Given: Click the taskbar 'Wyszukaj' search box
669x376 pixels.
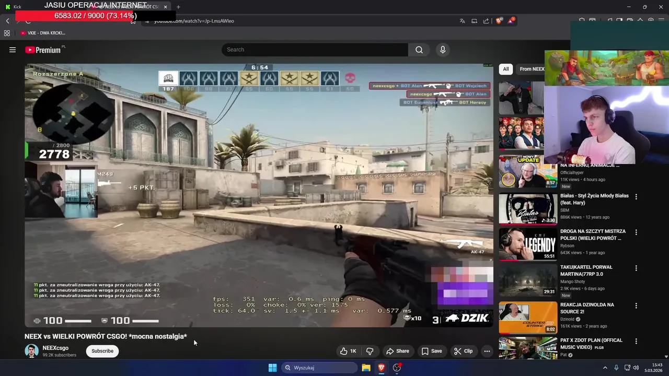Looking at the screenshot, I should tap(319, 368).
